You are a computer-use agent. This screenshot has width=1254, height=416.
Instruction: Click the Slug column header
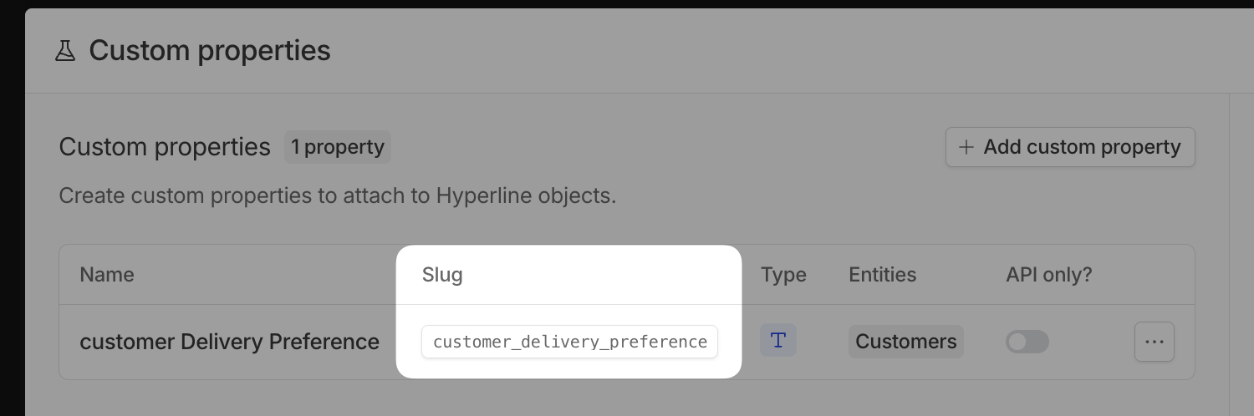[x=442, y=275]
